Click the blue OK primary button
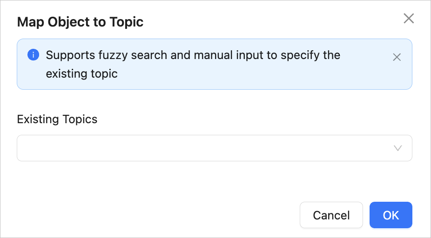Image resolution: width=431 pixels, height=238 pixels. click(391, 215)
